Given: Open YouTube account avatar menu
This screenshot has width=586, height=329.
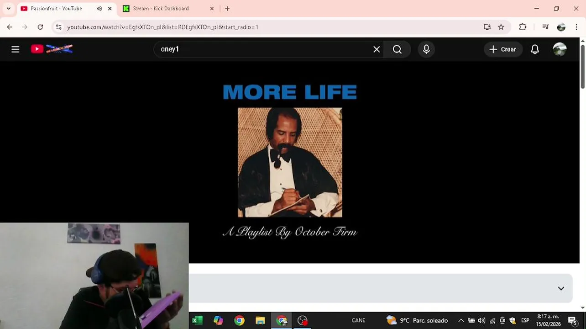Looking at the screenshot, I should point(560,49).
